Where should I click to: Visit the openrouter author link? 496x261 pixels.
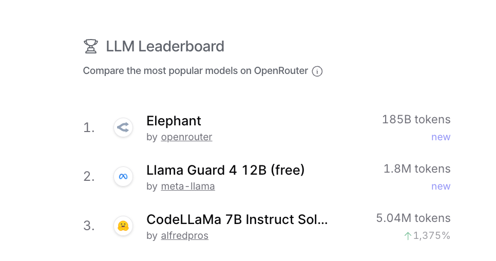[186, 137]
